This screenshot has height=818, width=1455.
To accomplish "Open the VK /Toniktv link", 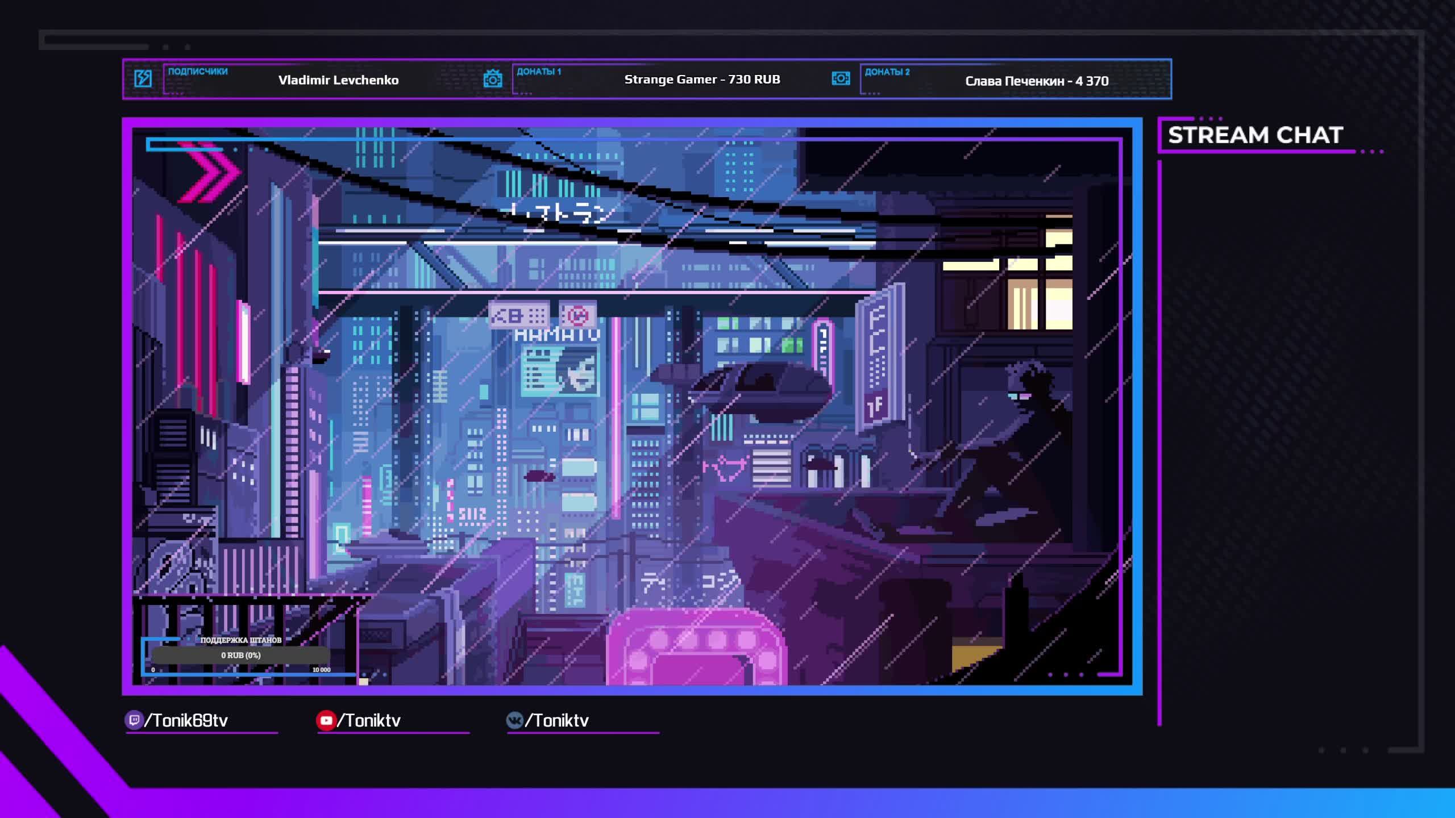I will 556,720.
